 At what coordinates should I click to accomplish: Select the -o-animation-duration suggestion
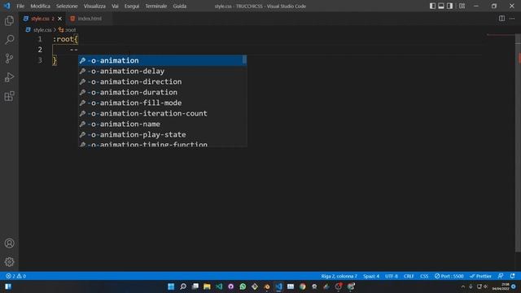point(163,92)
